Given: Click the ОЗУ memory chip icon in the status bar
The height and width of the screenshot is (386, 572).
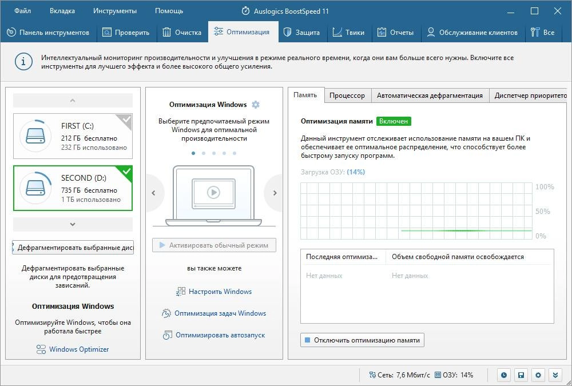Looking at the screenshot, I should (x=438, y=375).
